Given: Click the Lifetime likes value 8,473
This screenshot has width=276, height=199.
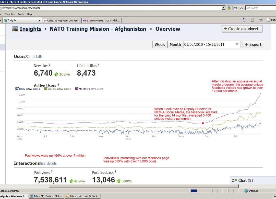Looking at the screenshot, I should [x=86, y=73].
